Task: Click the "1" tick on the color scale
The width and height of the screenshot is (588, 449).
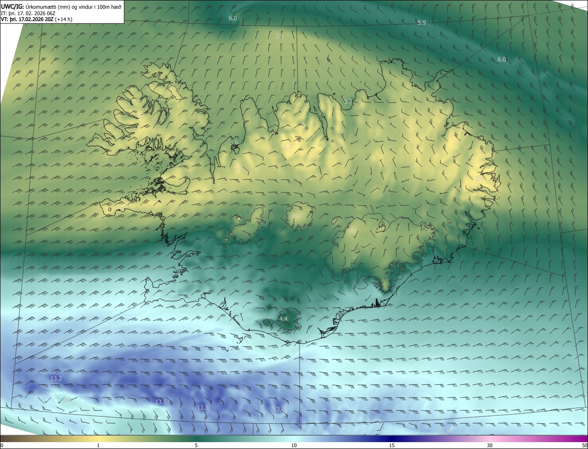Action: [98, 445]
